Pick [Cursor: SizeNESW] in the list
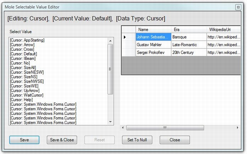247x154 pixels. click(27, 72)
